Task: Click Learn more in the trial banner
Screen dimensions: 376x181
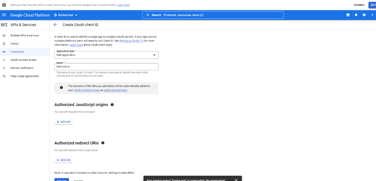Action: coord(123,5)
